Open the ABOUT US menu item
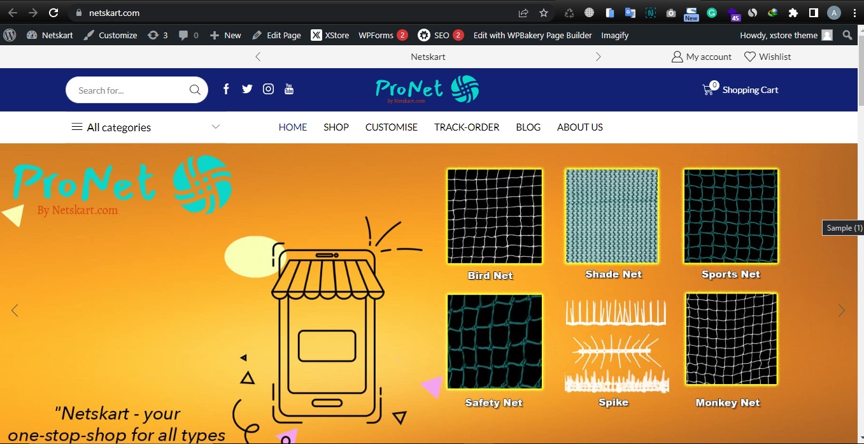 click(580, 127)
